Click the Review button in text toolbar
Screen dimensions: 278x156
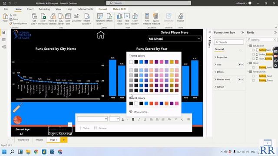tap(100, 128)
